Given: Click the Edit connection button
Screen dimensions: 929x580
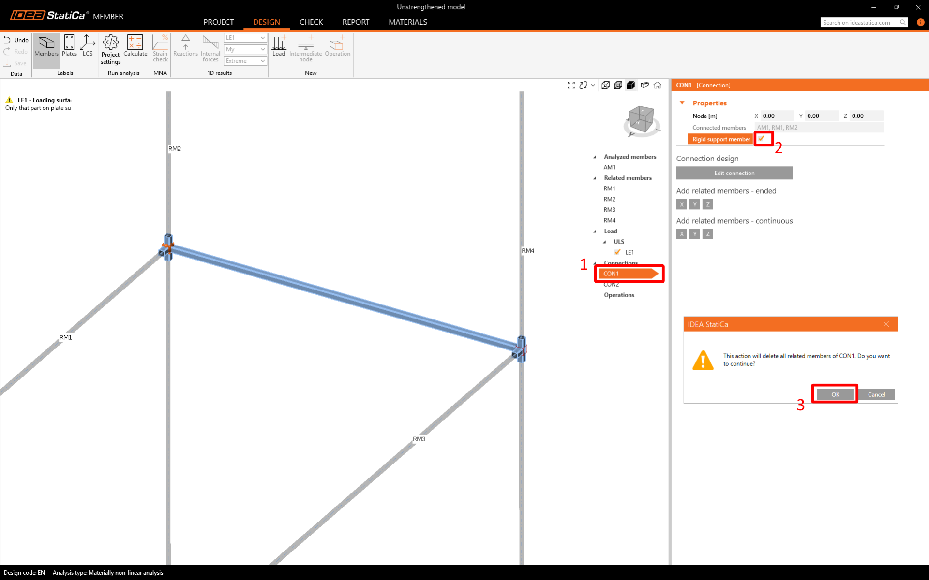Looking at the screenshot, I should 734,173.
